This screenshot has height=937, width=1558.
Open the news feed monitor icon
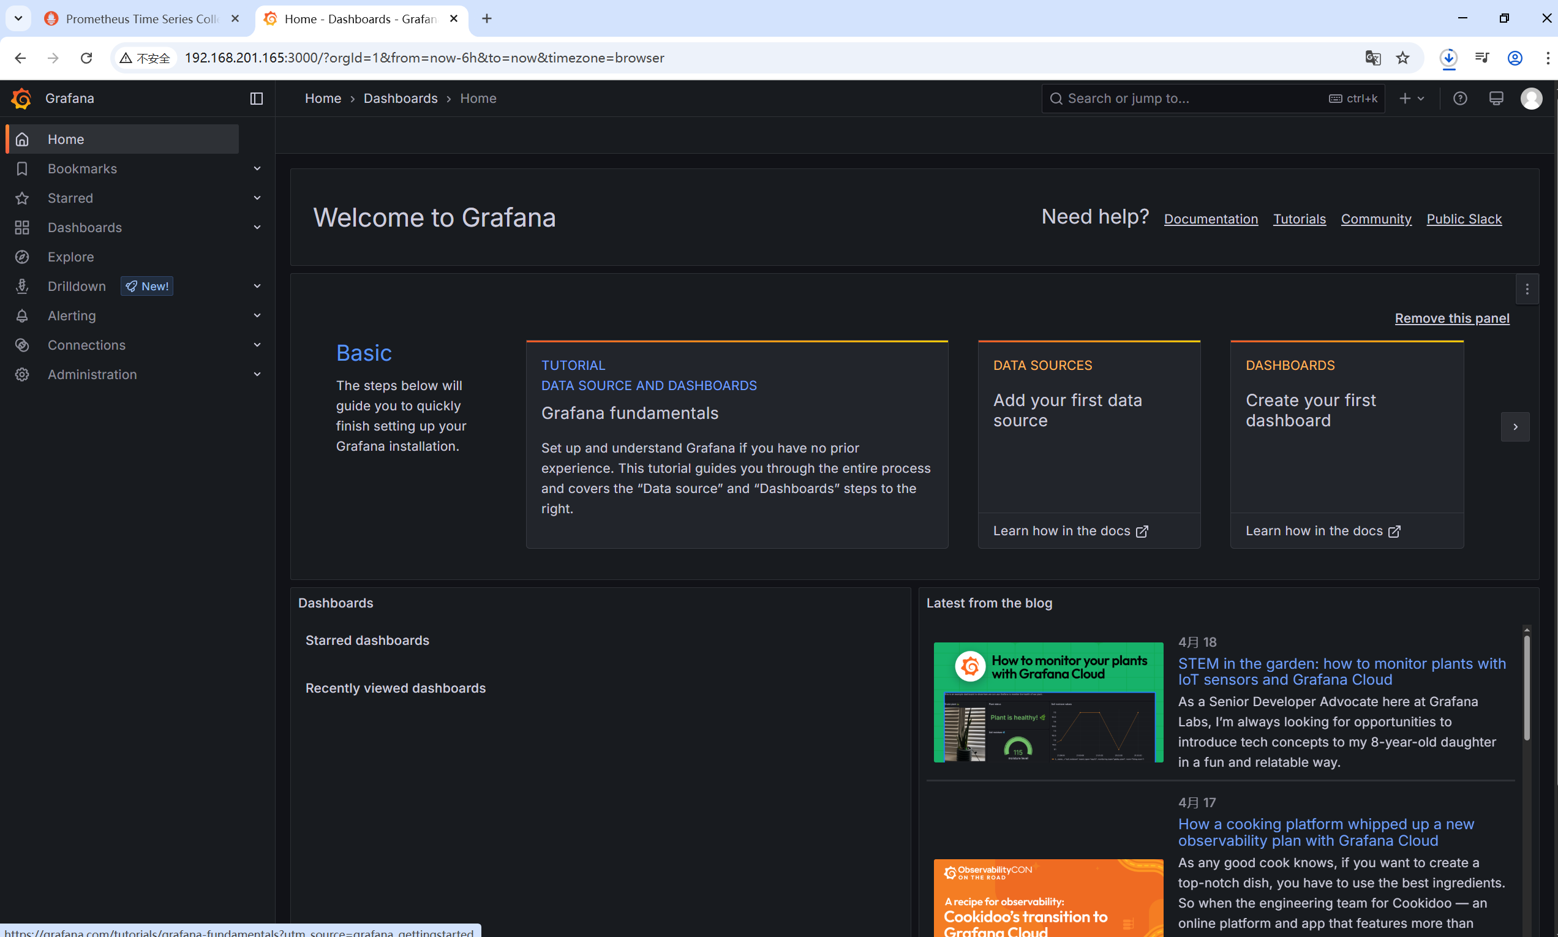(x=1496, y=99)
